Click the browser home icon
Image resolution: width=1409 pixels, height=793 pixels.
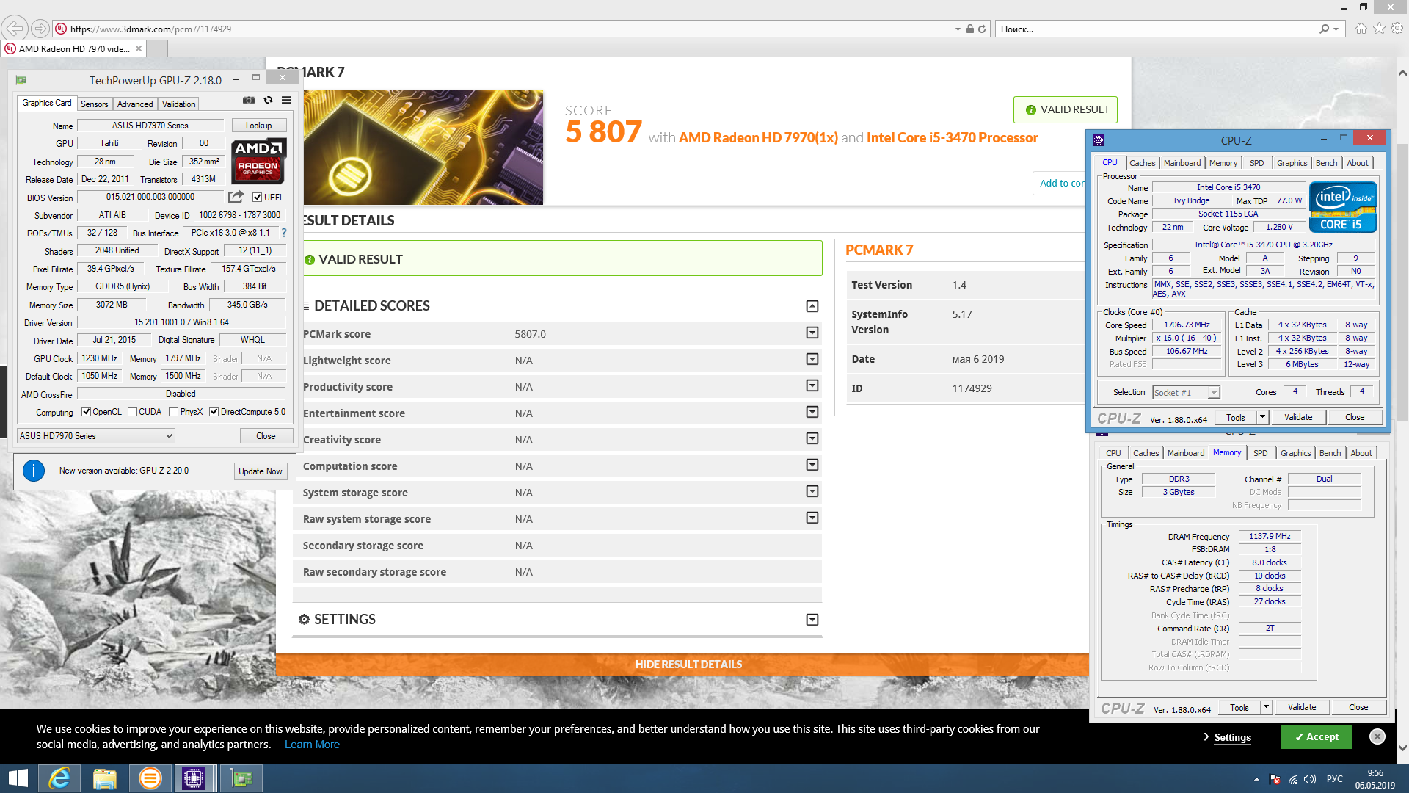coord(1361,29)
